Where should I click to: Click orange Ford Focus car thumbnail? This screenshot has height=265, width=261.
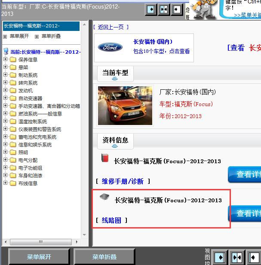[x=125, y=106]
